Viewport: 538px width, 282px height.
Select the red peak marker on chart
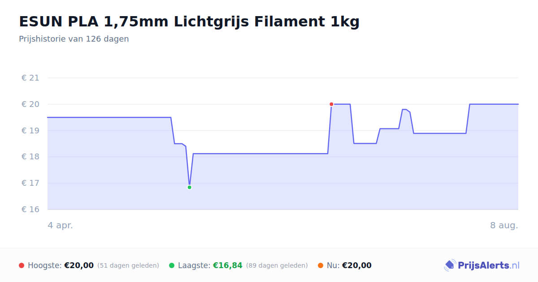click(x=331, y=104)
